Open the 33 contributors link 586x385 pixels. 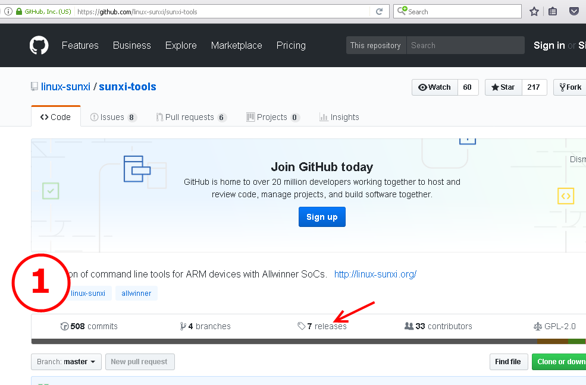pos(438,326)
